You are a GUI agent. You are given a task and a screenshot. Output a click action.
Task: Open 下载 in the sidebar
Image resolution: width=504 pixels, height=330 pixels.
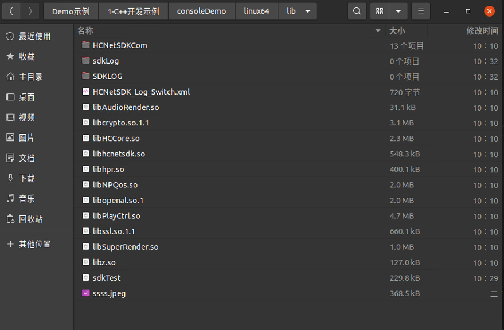tap(37, 178)
